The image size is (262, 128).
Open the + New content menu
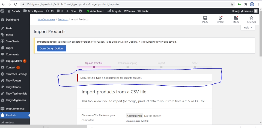coord(71,11)
